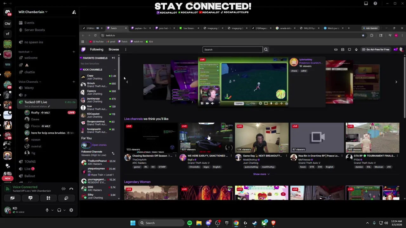Show next stream in carousel
Viewport: 406px width, 228px height.
coord(396,82)
